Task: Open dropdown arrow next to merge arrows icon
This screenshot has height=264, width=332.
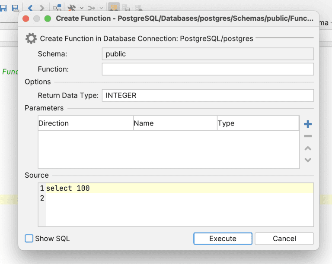Action: click(x=102, y=8)
